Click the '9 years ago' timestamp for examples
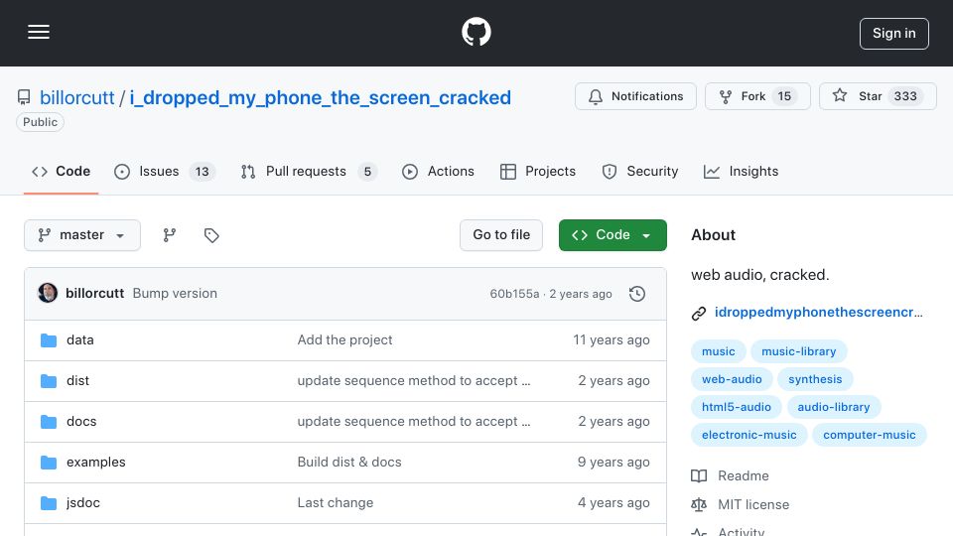Screen dimensions: 953x536 tap(613, 463)
